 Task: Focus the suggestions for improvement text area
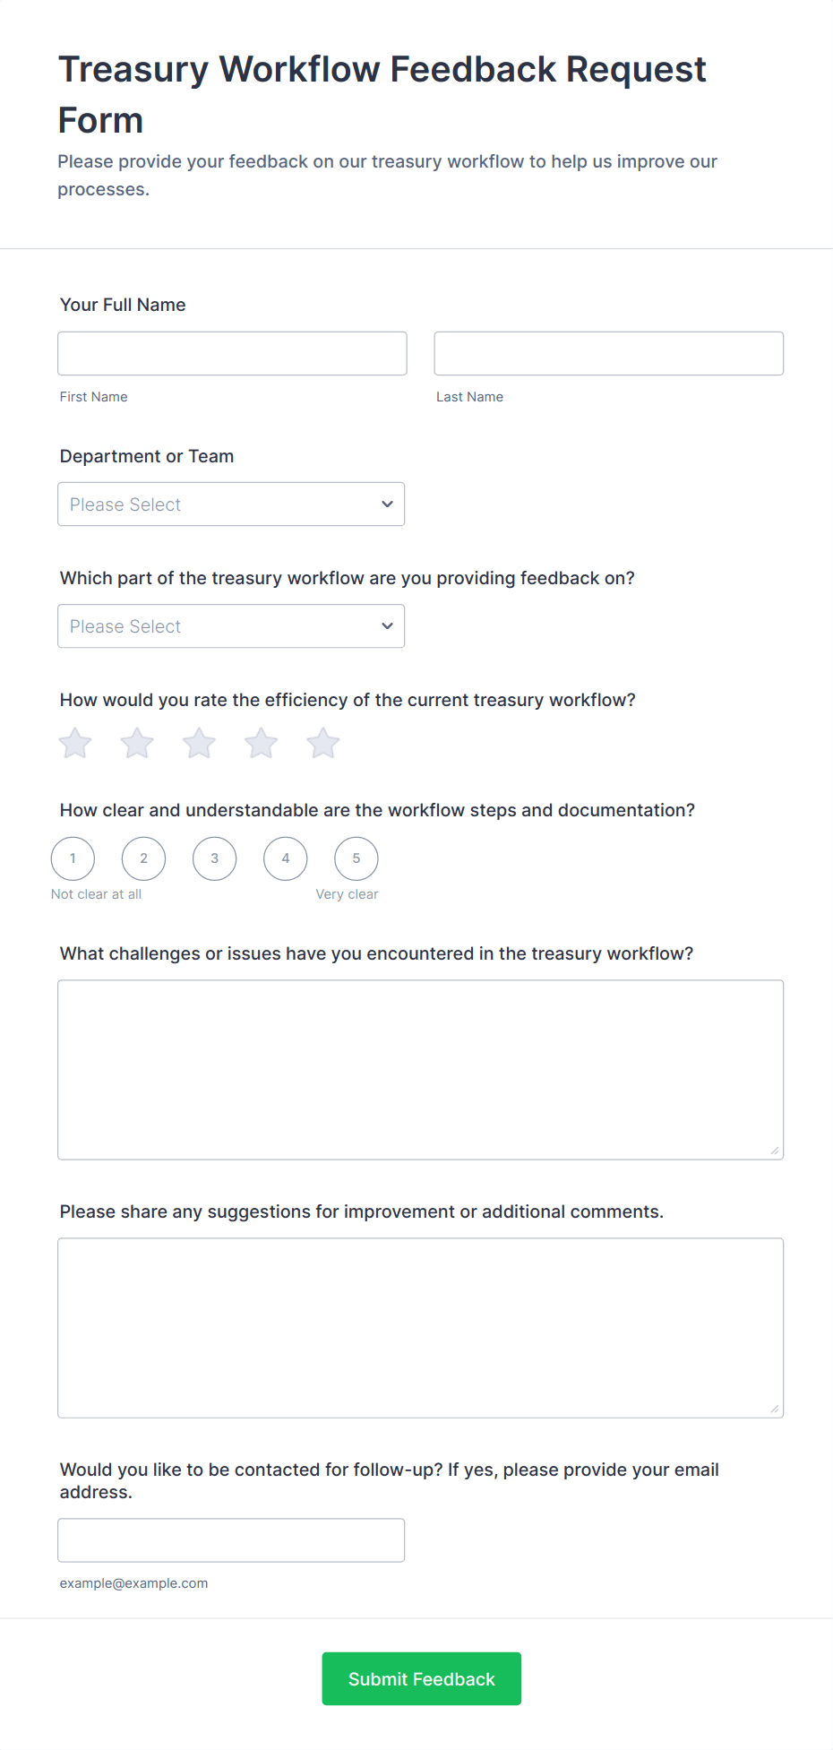[x=420, y=1327]
